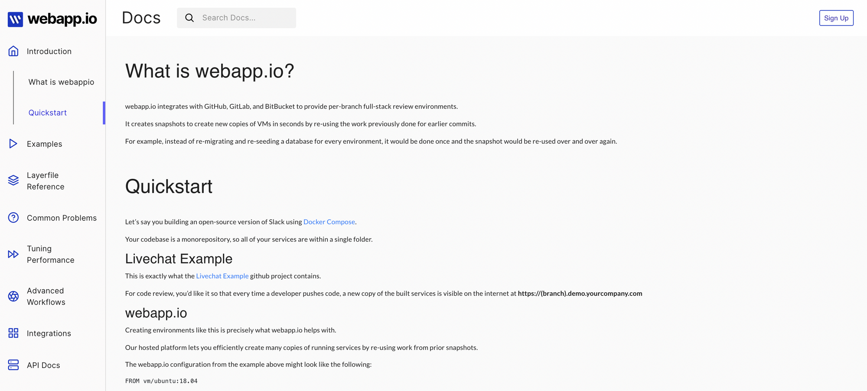Open the Integrations section
867x391 pixels.
point(49,333)
